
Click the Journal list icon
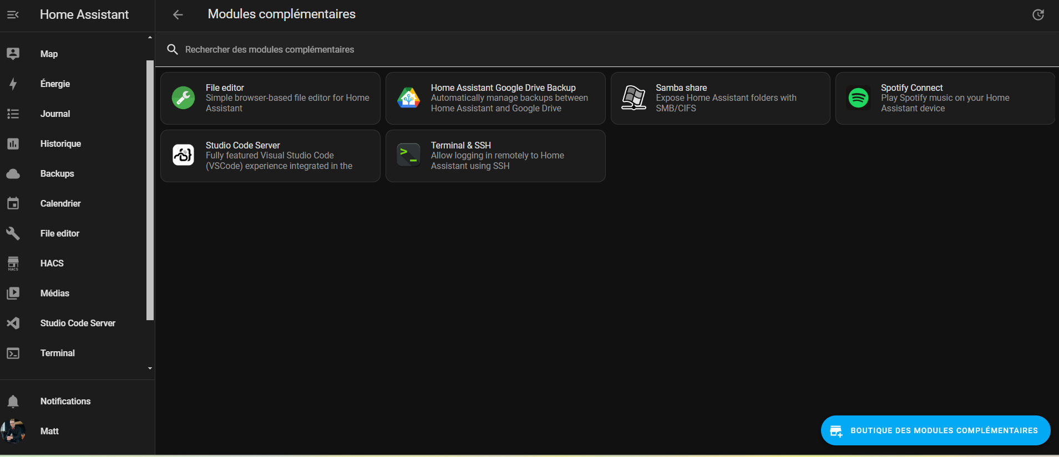(13, 114)
